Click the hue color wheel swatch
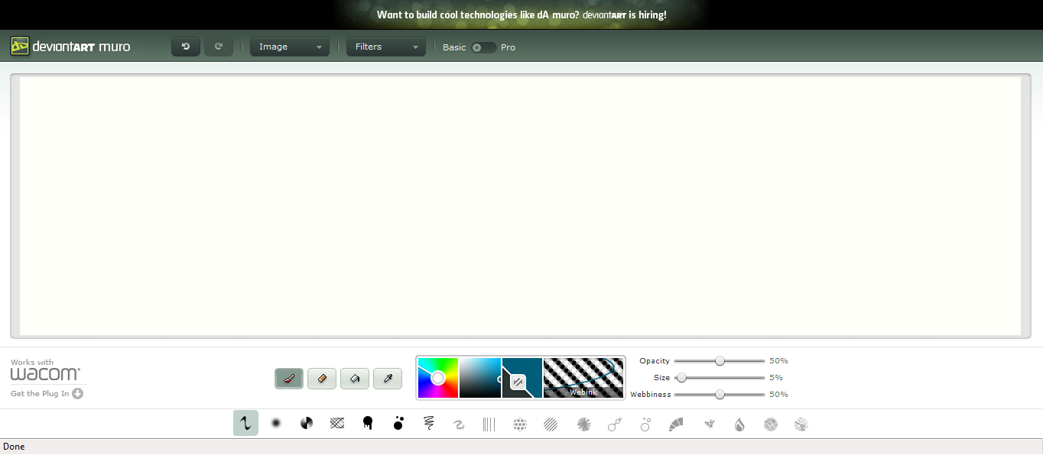This screenshot has width=1043, height=455. (x=438, y=378)
